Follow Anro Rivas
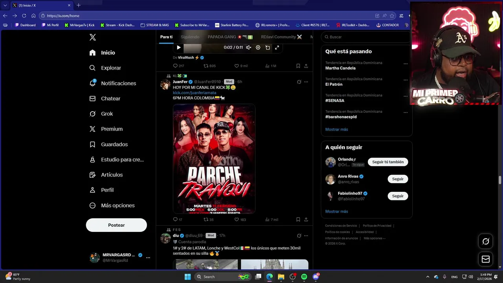Image resolution: width=503 pixels, height=283 pixels. pos(398,179)
